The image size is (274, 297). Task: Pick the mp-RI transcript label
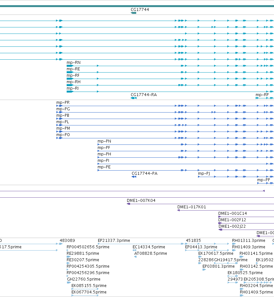73,88
